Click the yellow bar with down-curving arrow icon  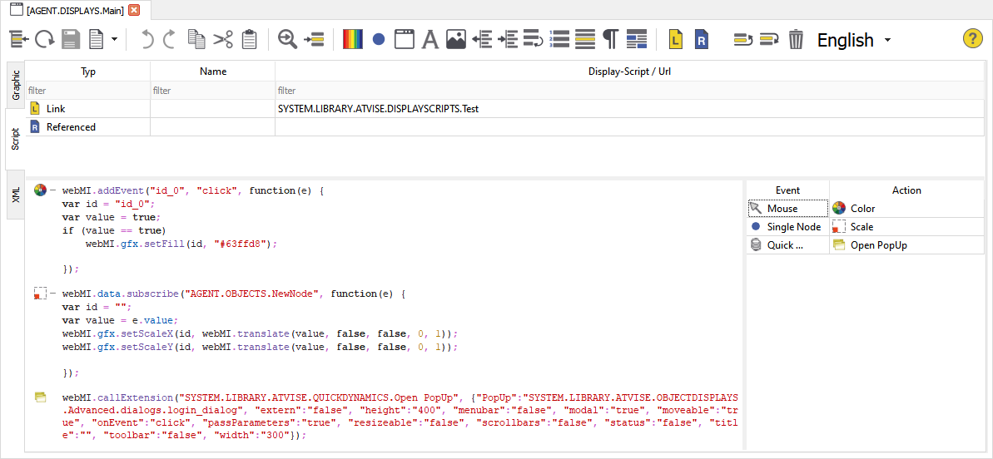tap(769, 40)
